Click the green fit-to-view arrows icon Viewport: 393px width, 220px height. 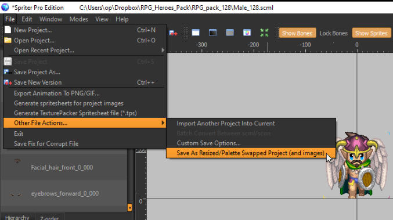point(264,33)
